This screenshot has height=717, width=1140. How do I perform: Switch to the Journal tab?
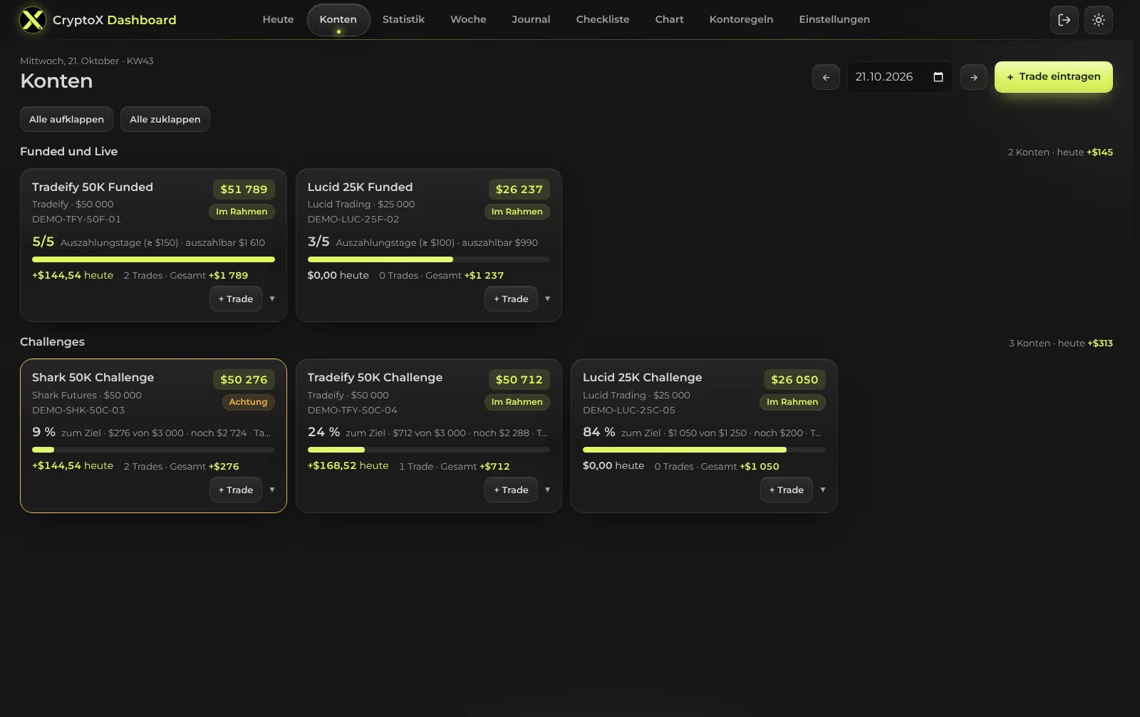531,19
